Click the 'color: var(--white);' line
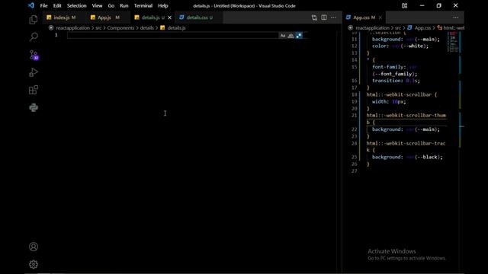The image size is (488, 274). [400, 46]
